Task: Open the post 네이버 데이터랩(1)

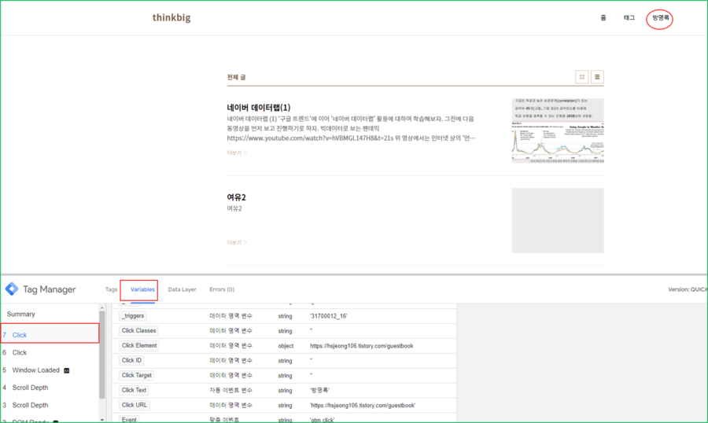Action: (x=259, y=108)
